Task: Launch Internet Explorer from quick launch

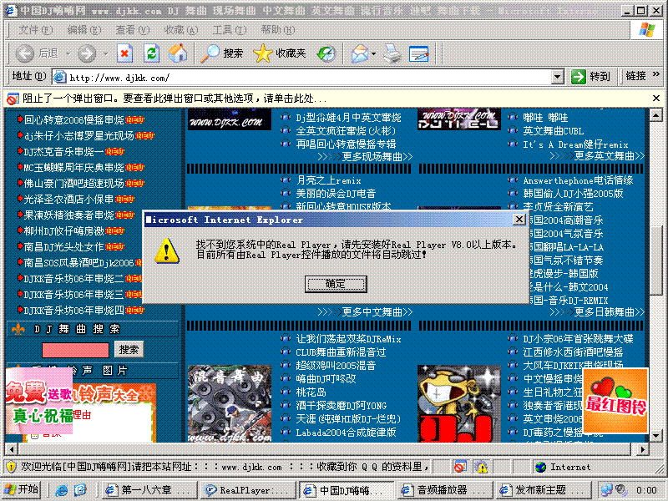Action: pyautogui.click(x=61, y=490)
